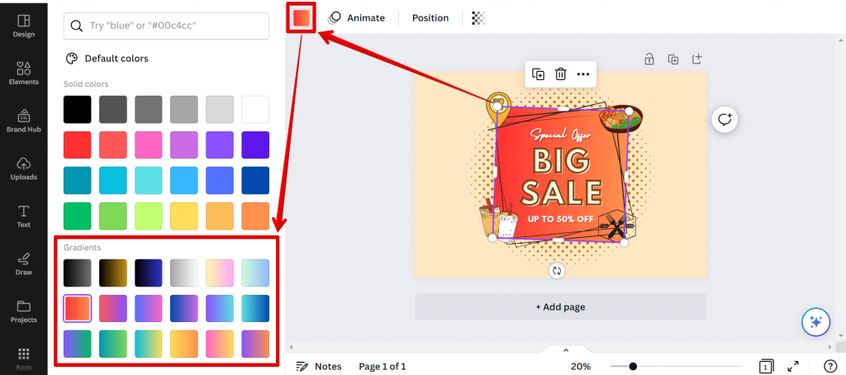The height and width of the screenshot is (375, 846).
Task: Open grid view page thumbnail icon
Action: tap(766, 366)
